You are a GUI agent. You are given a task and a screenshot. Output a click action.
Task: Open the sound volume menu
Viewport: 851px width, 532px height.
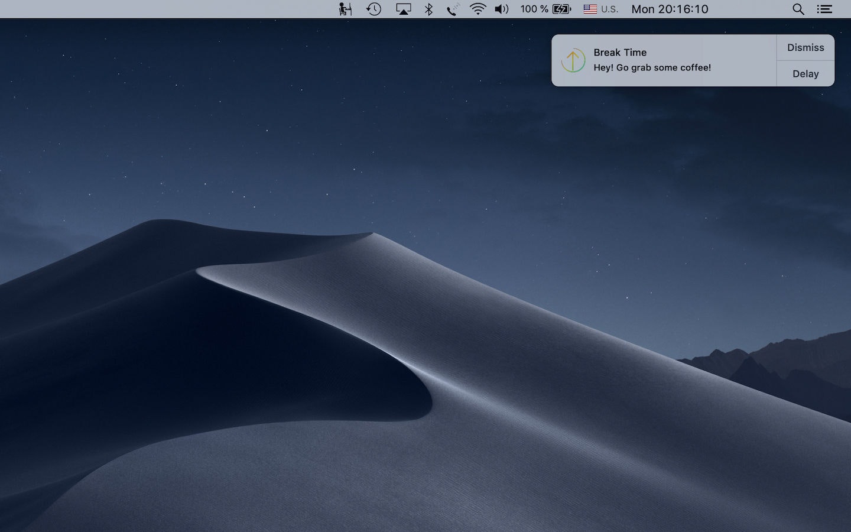pos(502,9)
